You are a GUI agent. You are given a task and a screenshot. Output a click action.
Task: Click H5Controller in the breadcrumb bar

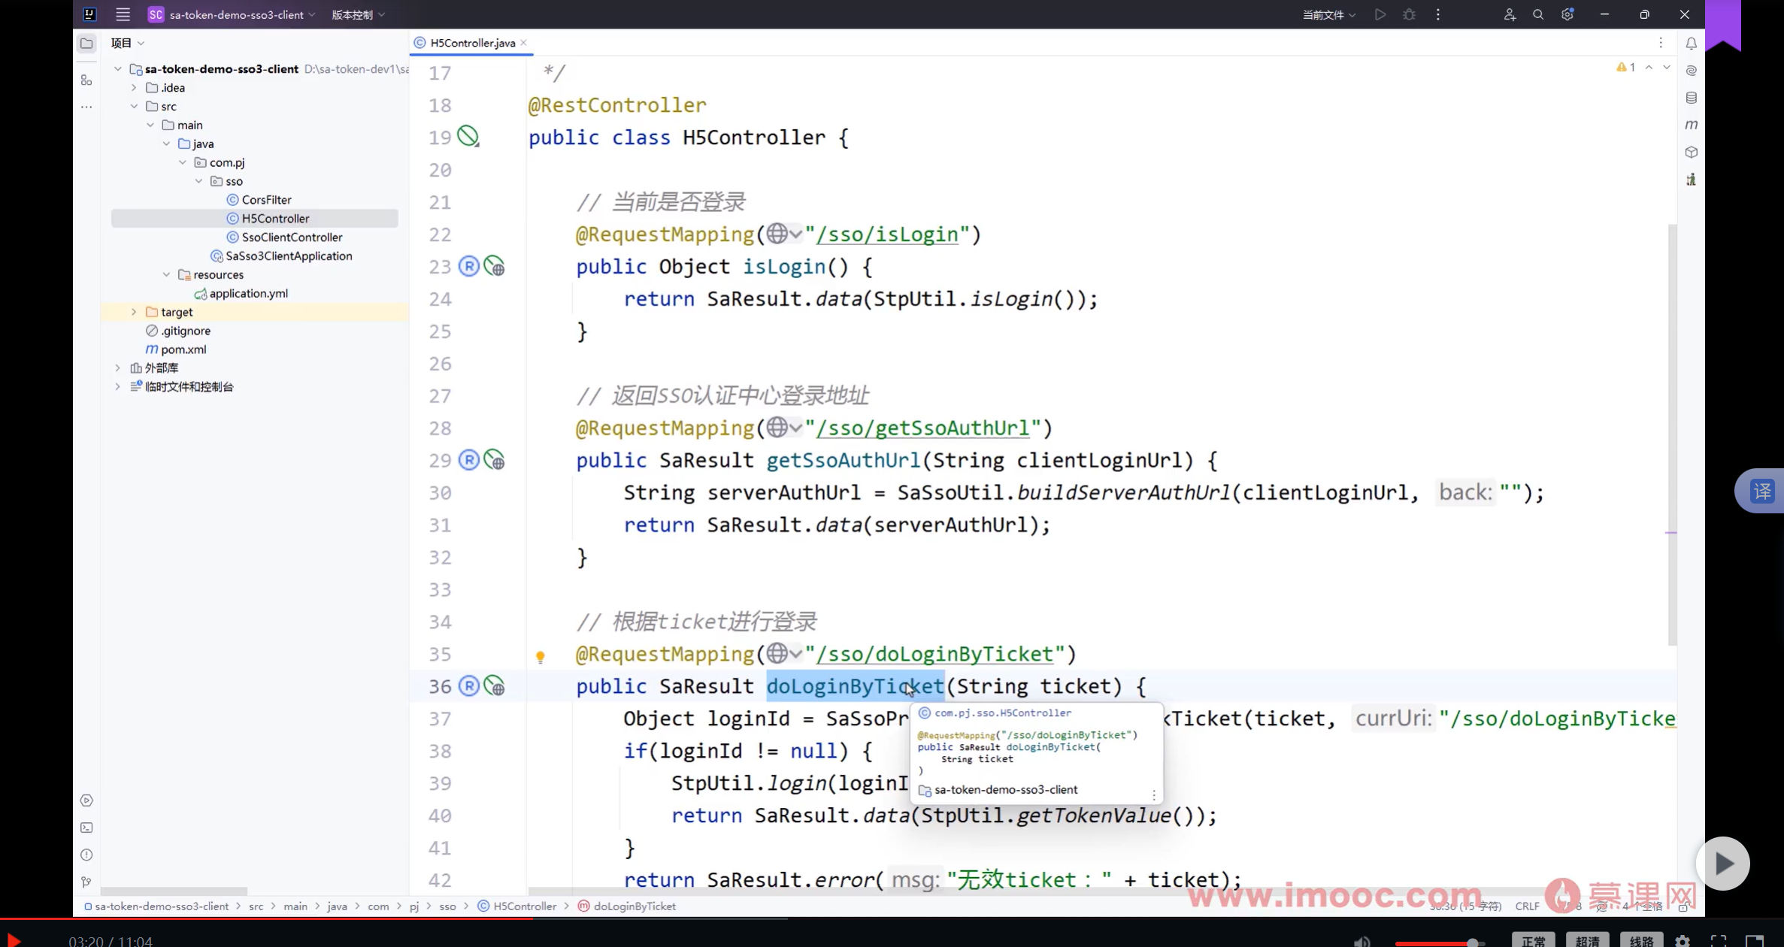pyautogui.click(x=518, y=906)
